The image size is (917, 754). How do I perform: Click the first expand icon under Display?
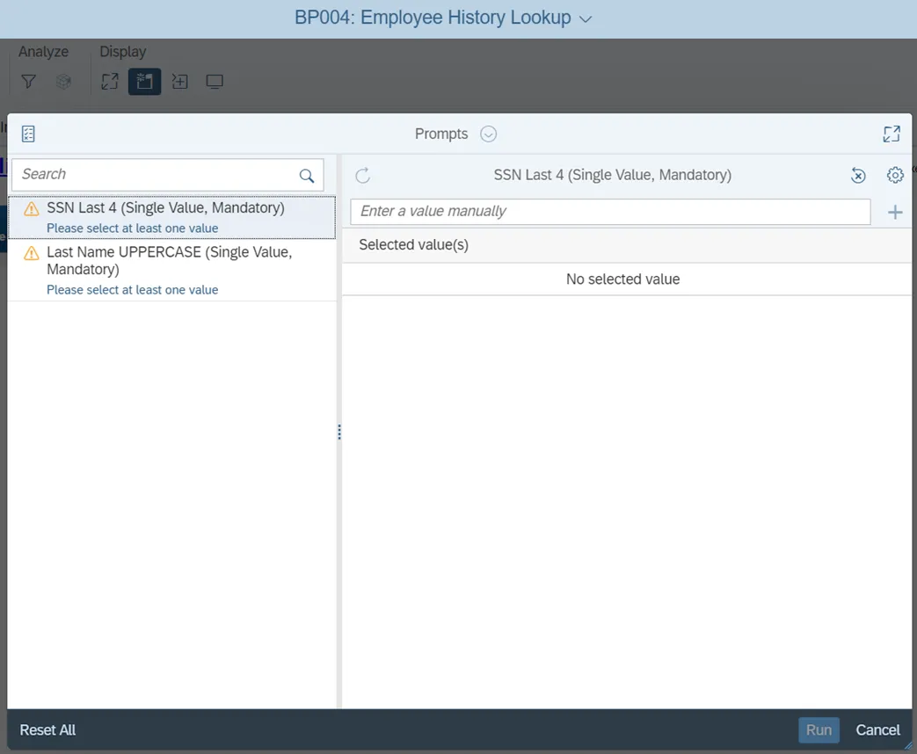pyautogui.click(x=109, y=82)
